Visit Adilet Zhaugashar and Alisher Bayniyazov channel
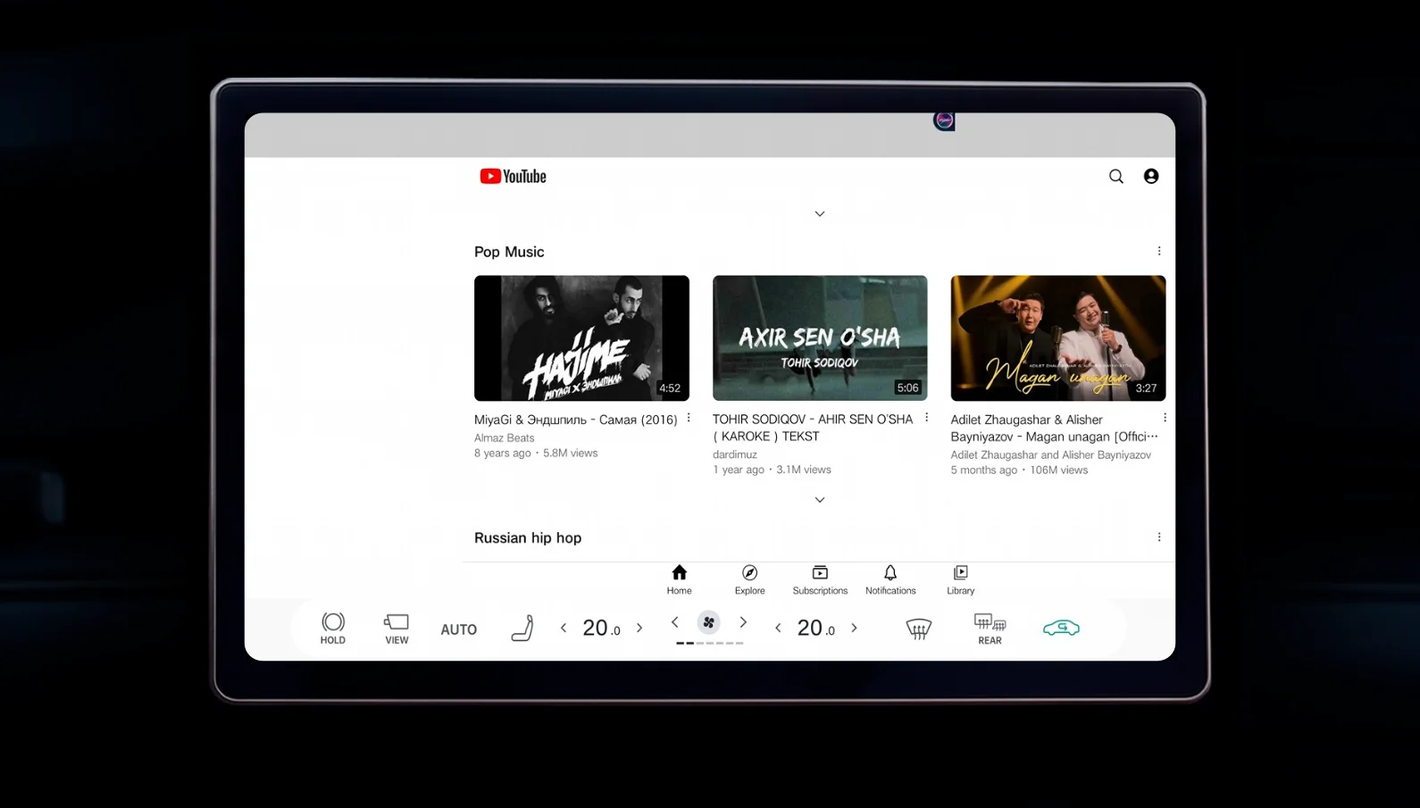 point(1051,455)
